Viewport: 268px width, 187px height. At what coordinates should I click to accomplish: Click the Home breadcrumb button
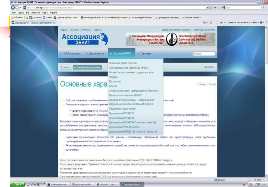[x=65, y=67]
